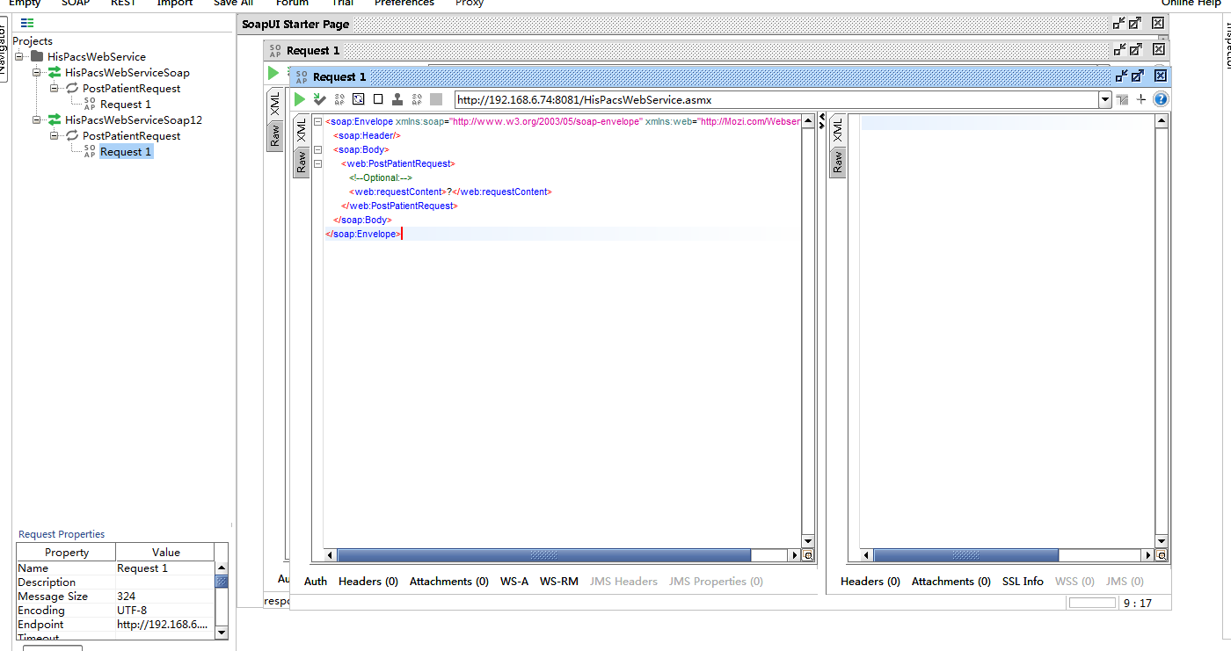Add this request to a TestCase (green check icon)
The image size is (1231, 651).
click(320, 99)
